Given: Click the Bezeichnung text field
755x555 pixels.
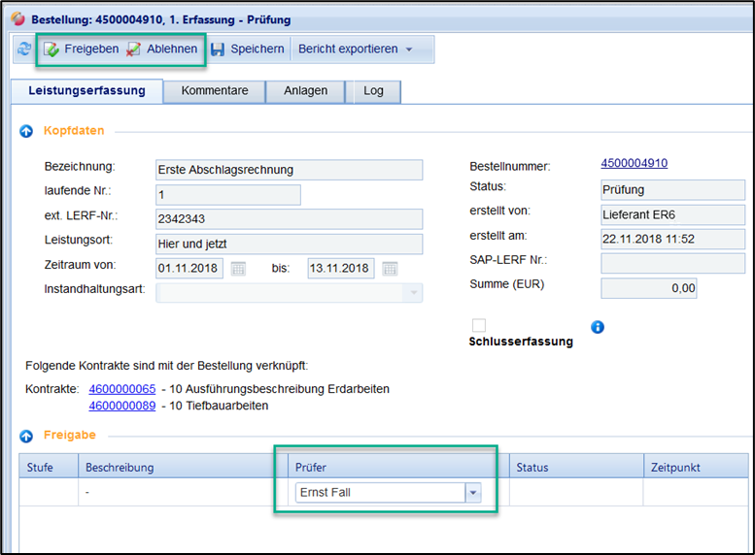Looking at the screenshot, I should [x=289, y=170].
